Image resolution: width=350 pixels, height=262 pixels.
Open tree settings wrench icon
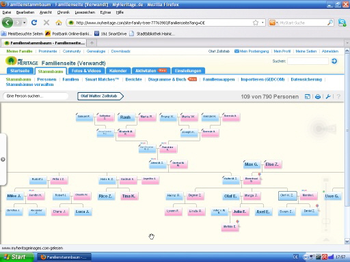(328, 97)
